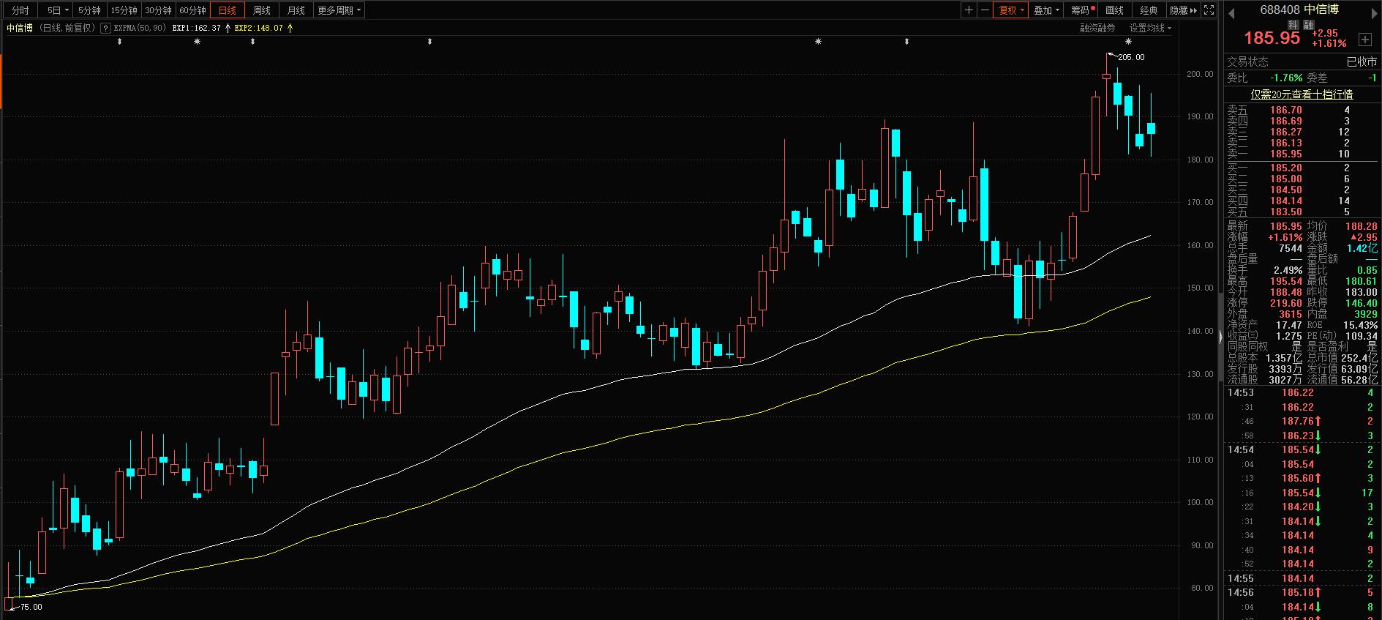This screenshot has width=1382, height=620.
Task: Select the 买一 185.20 bid row
Action: [1302, 168]
